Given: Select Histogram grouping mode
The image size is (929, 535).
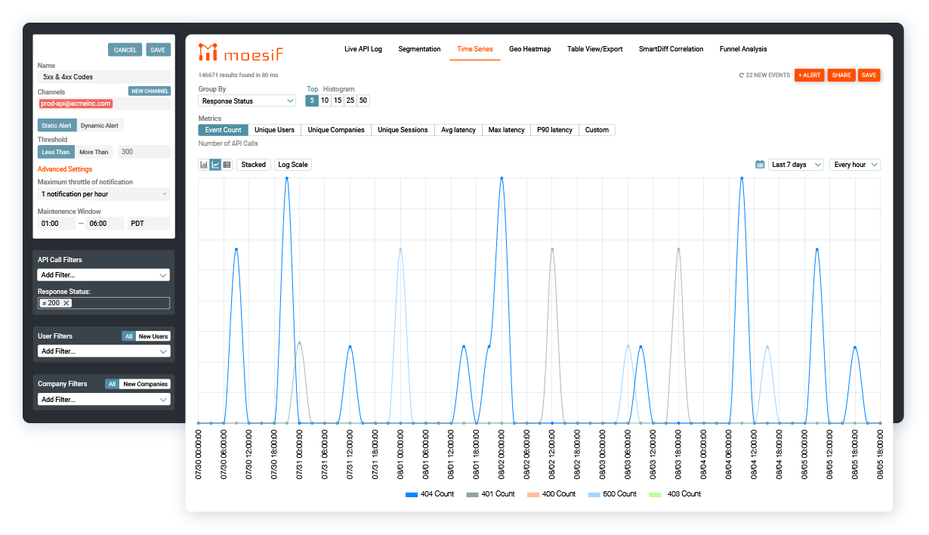Looking at the screenshot, I should (x=339, y=89).
